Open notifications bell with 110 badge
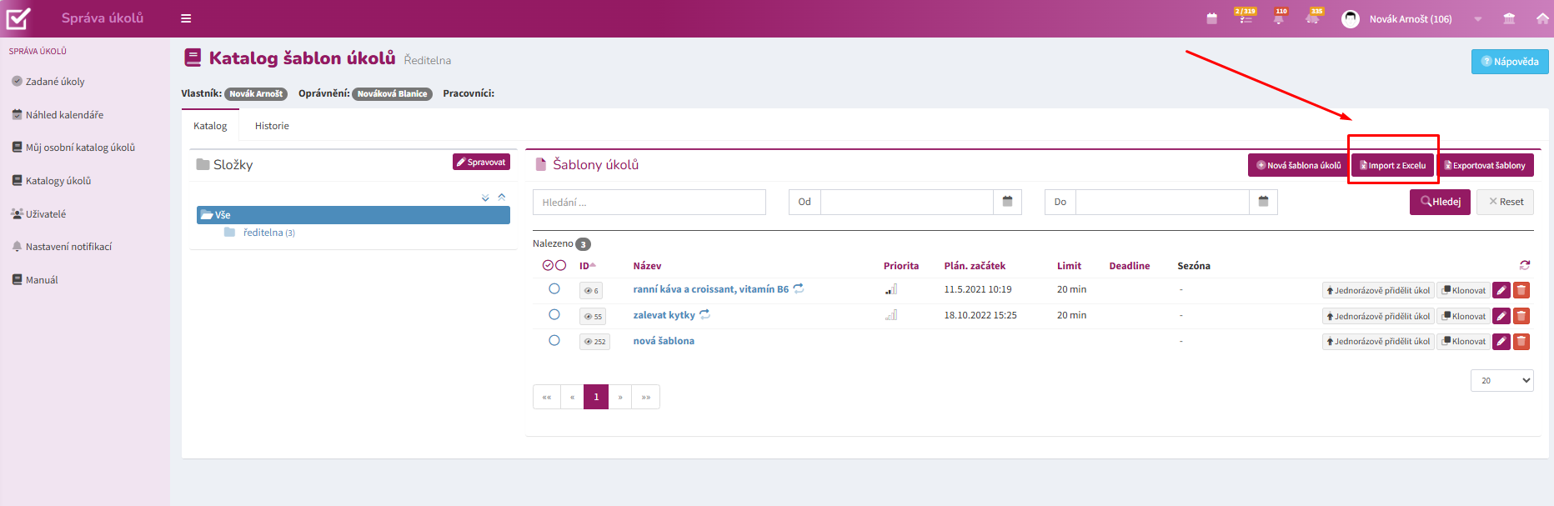1554x506 pixels. 1279,17
